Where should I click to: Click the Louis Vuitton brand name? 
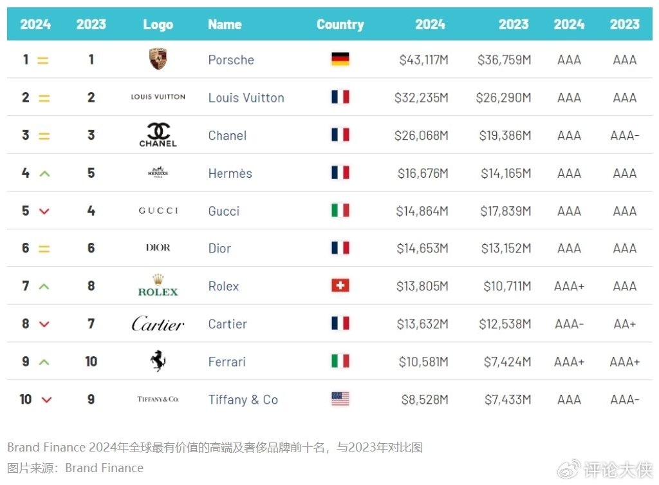tap(246, 98)
